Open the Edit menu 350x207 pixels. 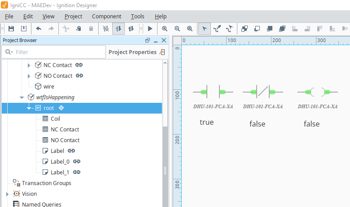click(28, 17)
